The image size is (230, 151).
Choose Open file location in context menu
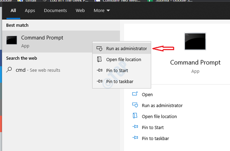pos(121,59)
